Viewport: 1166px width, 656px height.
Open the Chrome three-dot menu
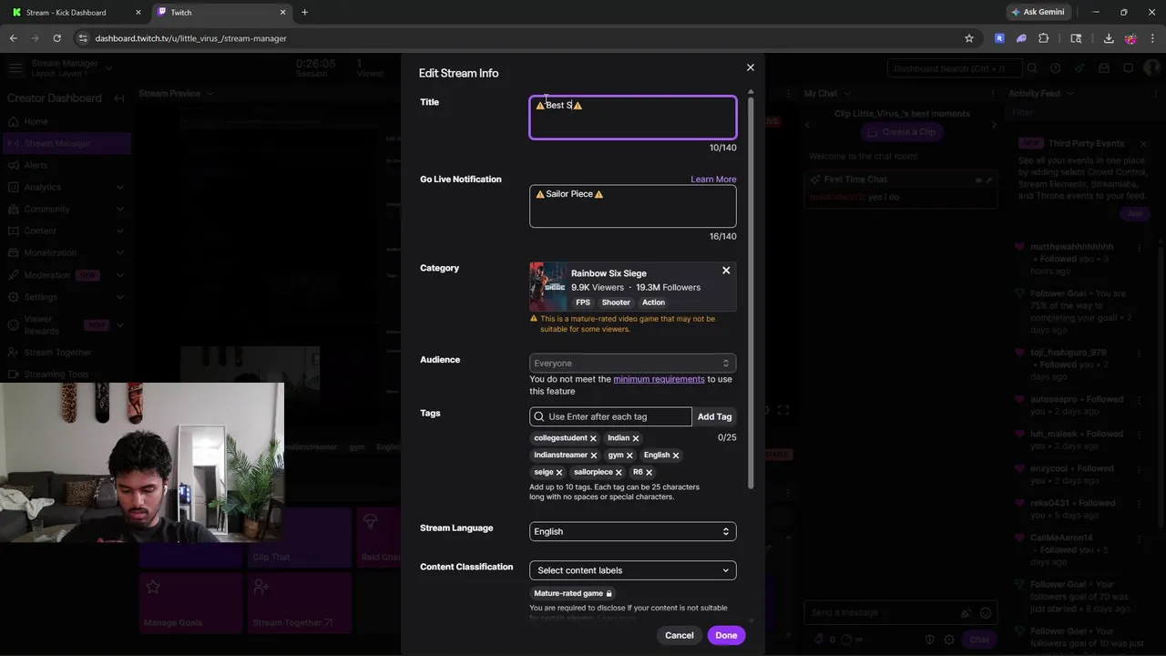(1152, 38)
